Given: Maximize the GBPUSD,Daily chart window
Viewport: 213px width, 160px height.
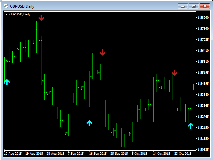Looking at the screenshot, I should [x=194, y=6].
